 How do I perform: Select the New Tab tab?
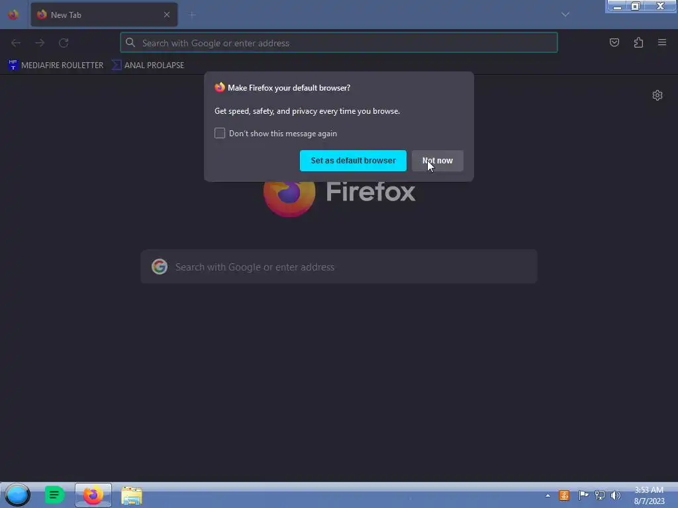pos(104,15)
